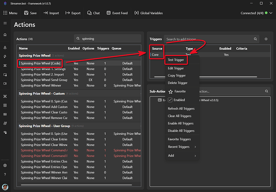Open the Chat window button
The image size is (276, 192).
pos(93,13)
